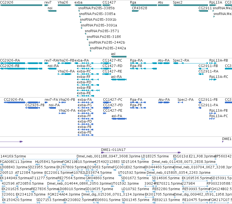Select the Rga-RB transcript

pos(143,69)
